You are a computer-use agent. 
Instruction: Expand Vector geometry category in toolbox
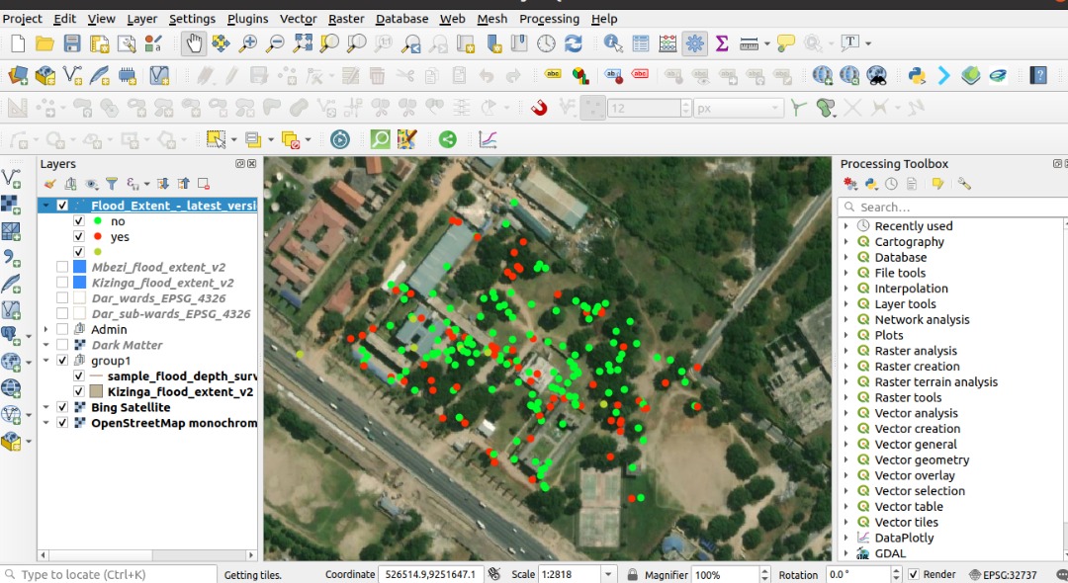click(845, 459)
